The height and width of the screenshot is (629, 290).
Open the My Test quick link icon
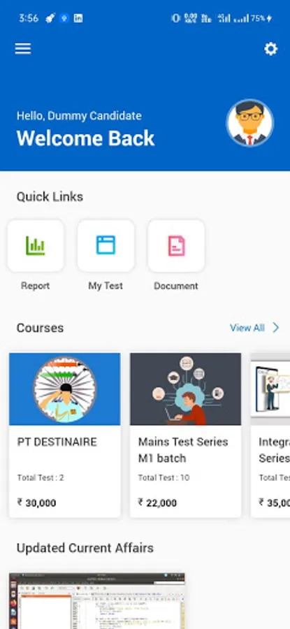click(106, 245)
